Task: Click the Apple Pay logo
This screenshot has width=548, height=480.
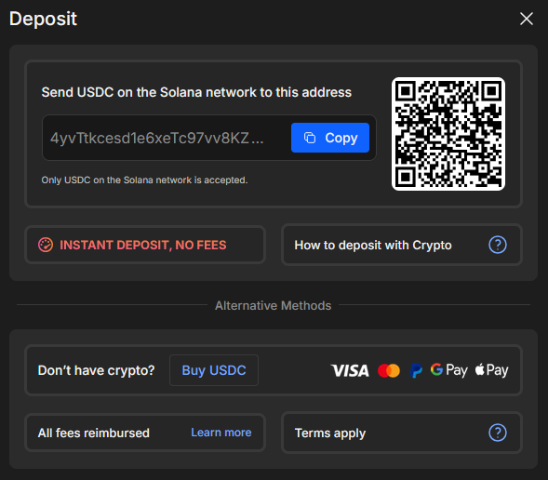Action: point(491,370)
